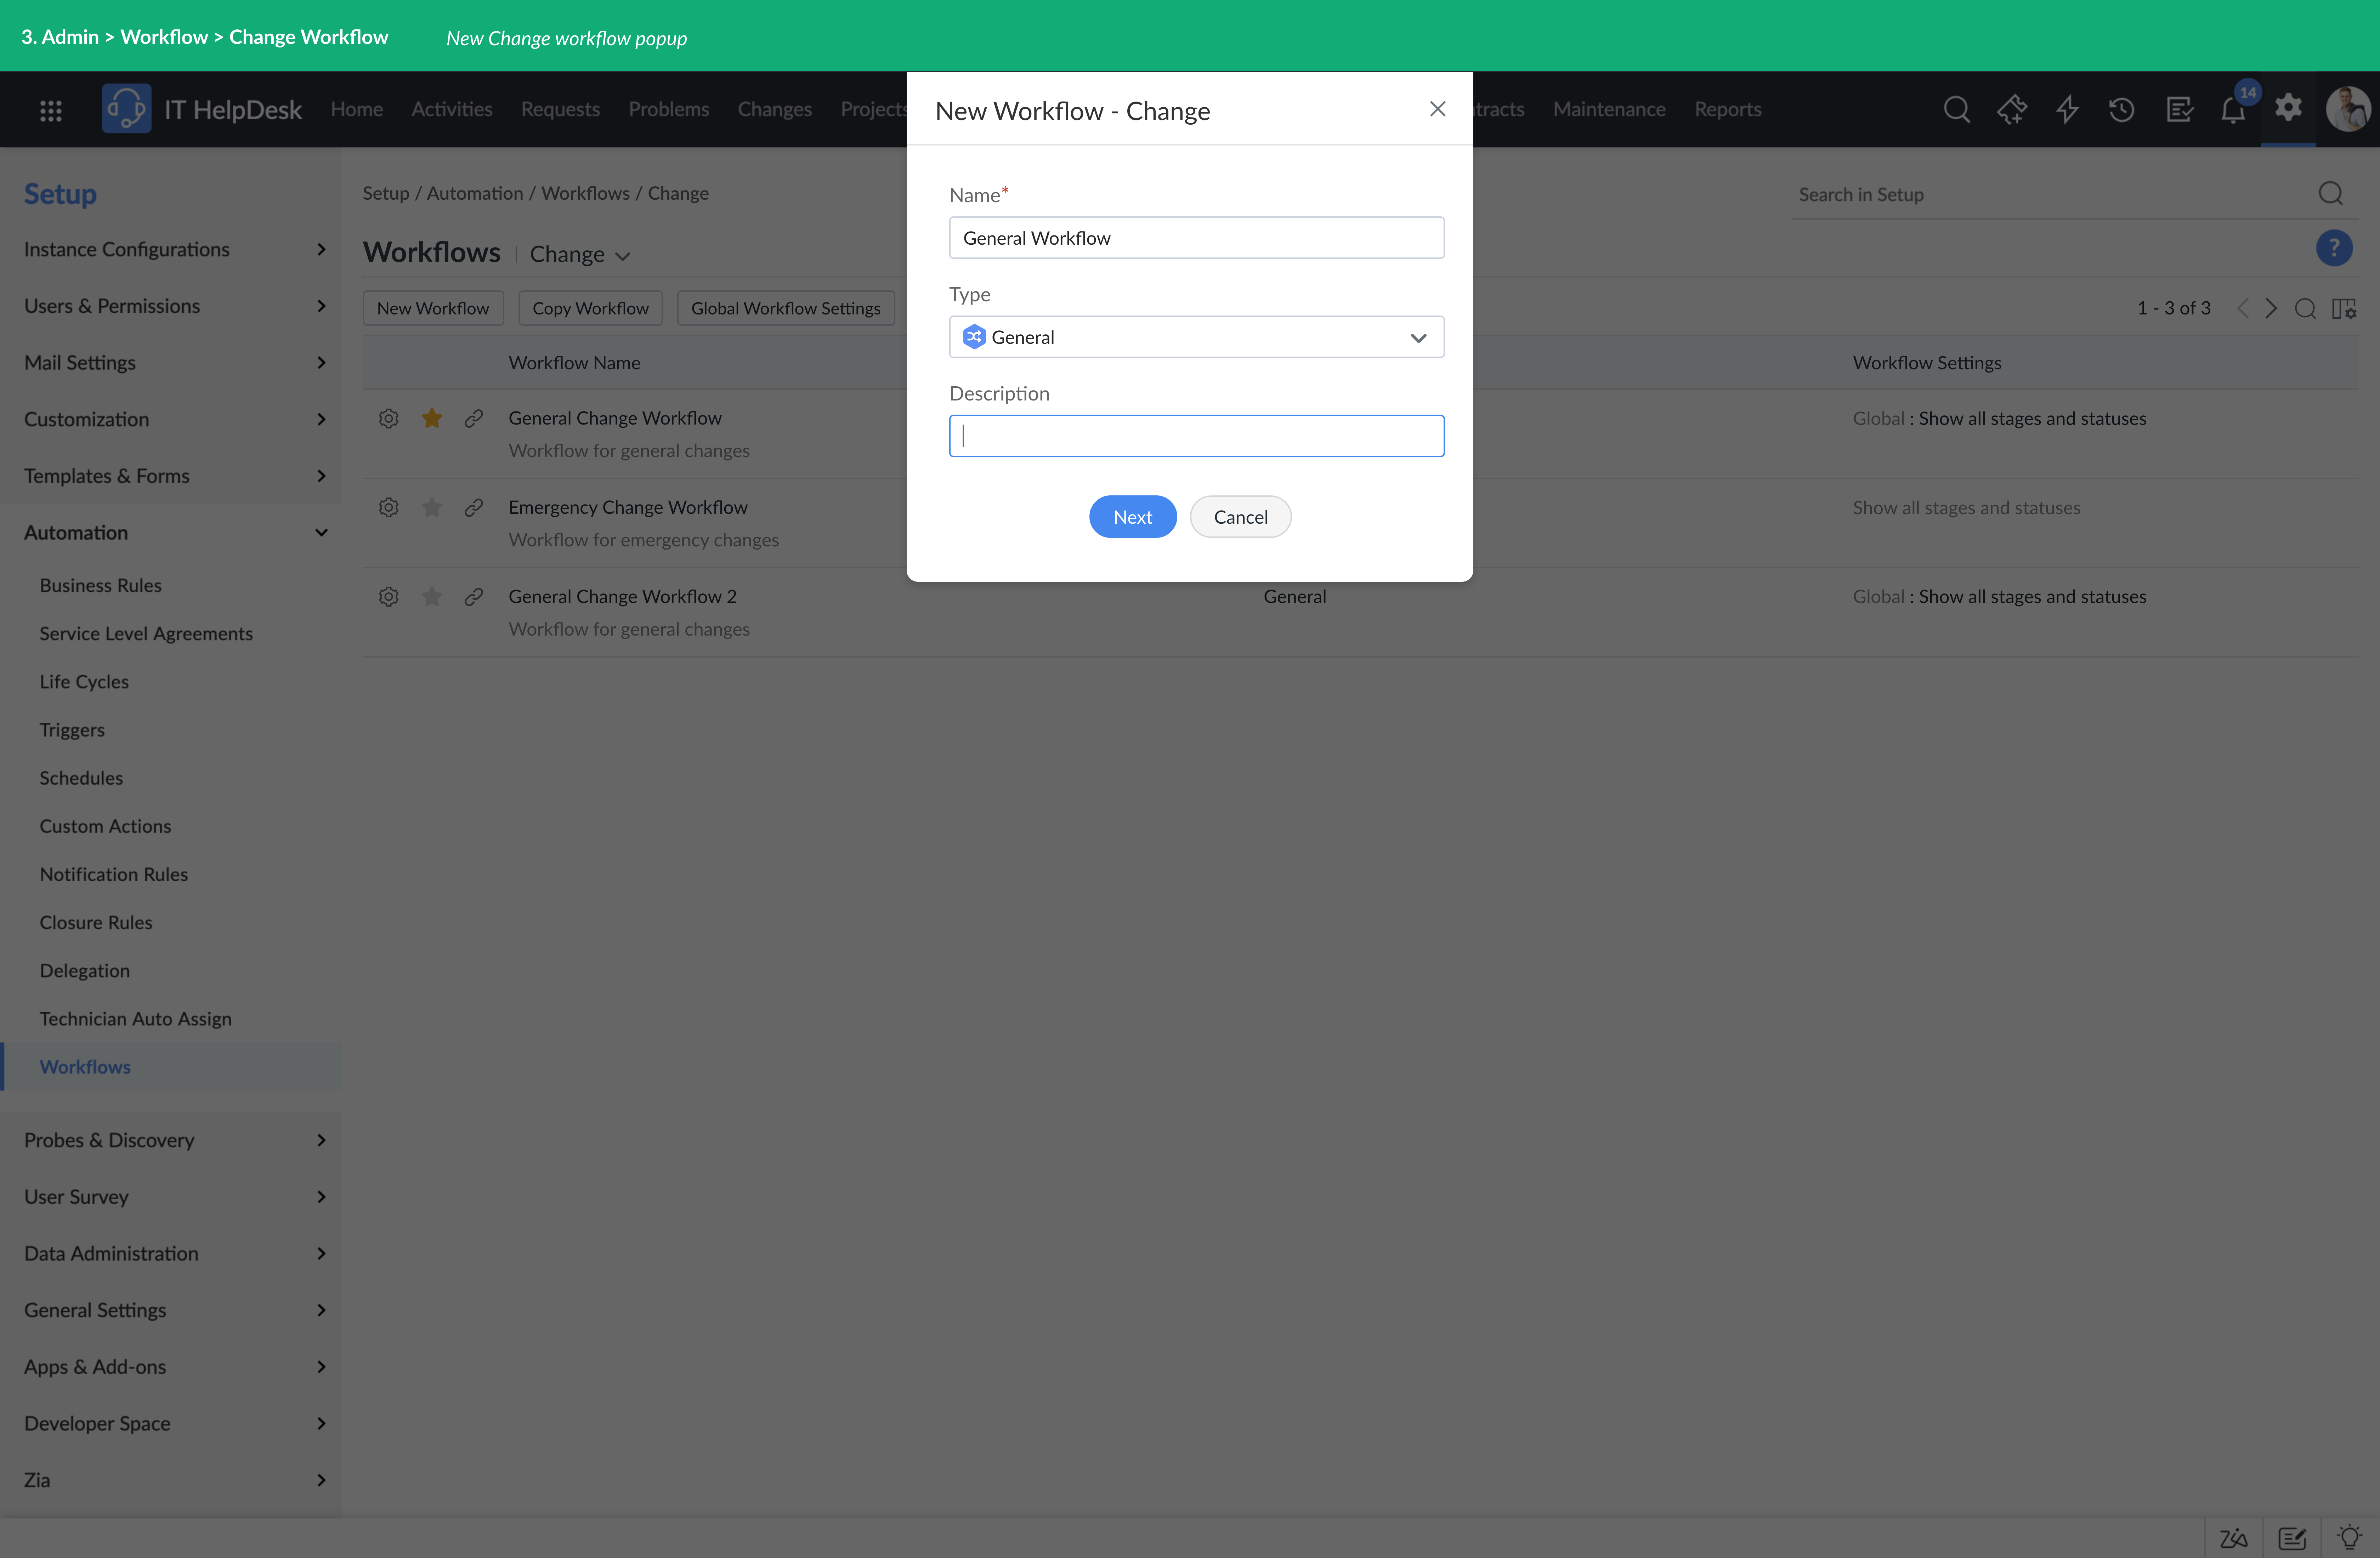Open gear menu for Emergency Change Workflow

click(x=389, y=507)
